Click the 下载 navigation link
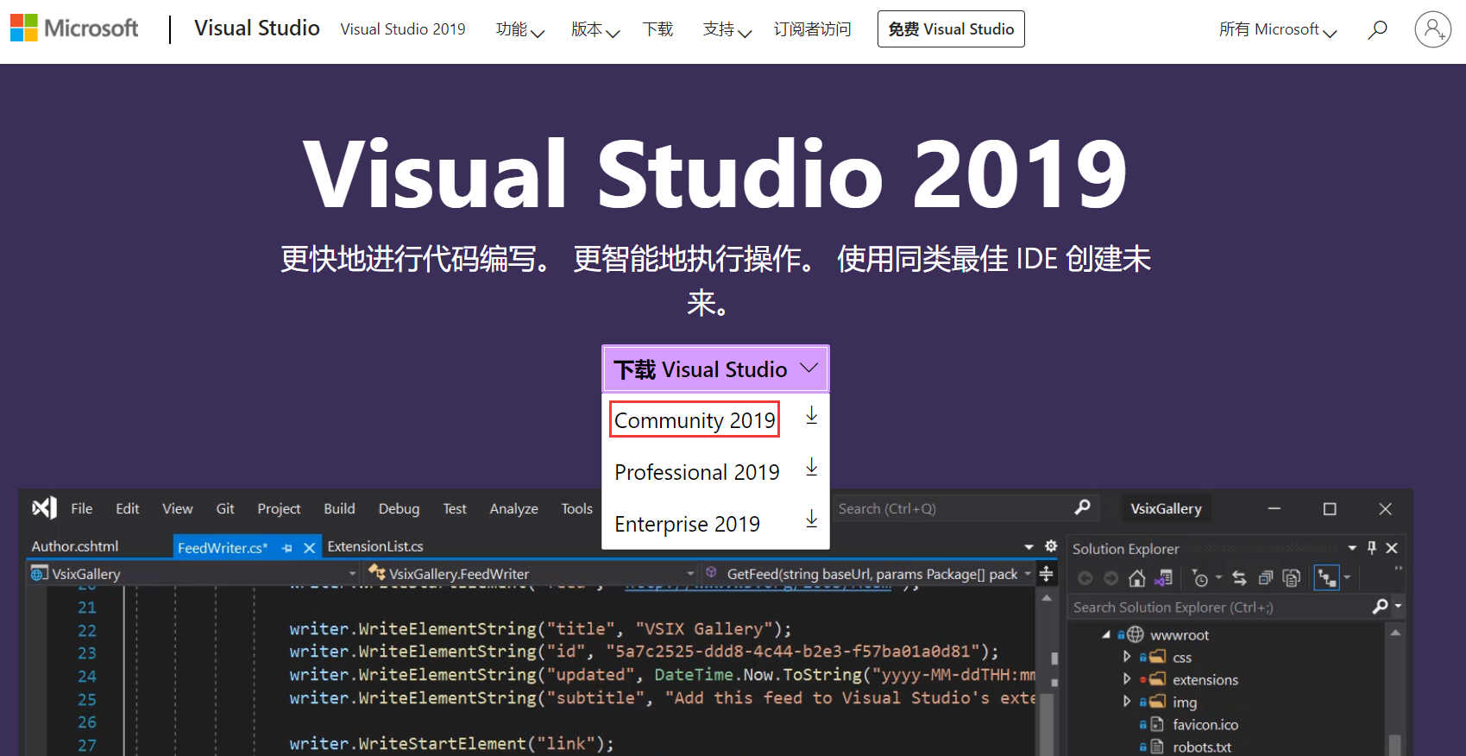This screenshot has height=756, width=1466. tap(658, 29)
